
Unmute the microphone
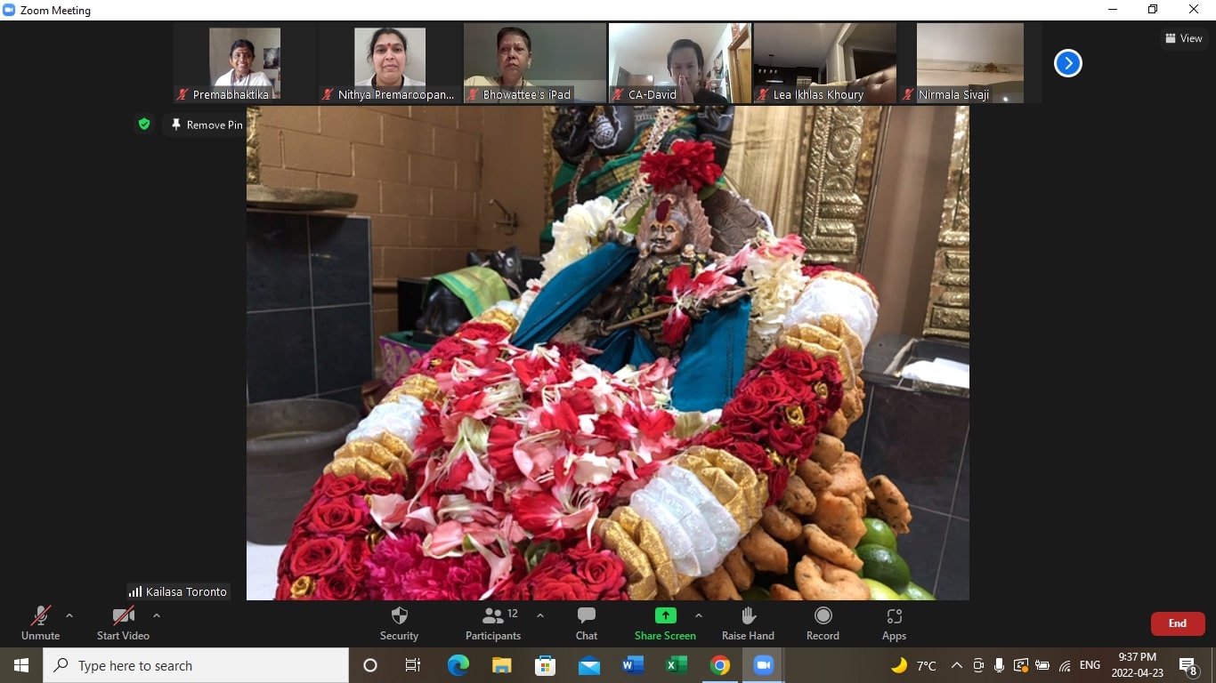(41, 623)
